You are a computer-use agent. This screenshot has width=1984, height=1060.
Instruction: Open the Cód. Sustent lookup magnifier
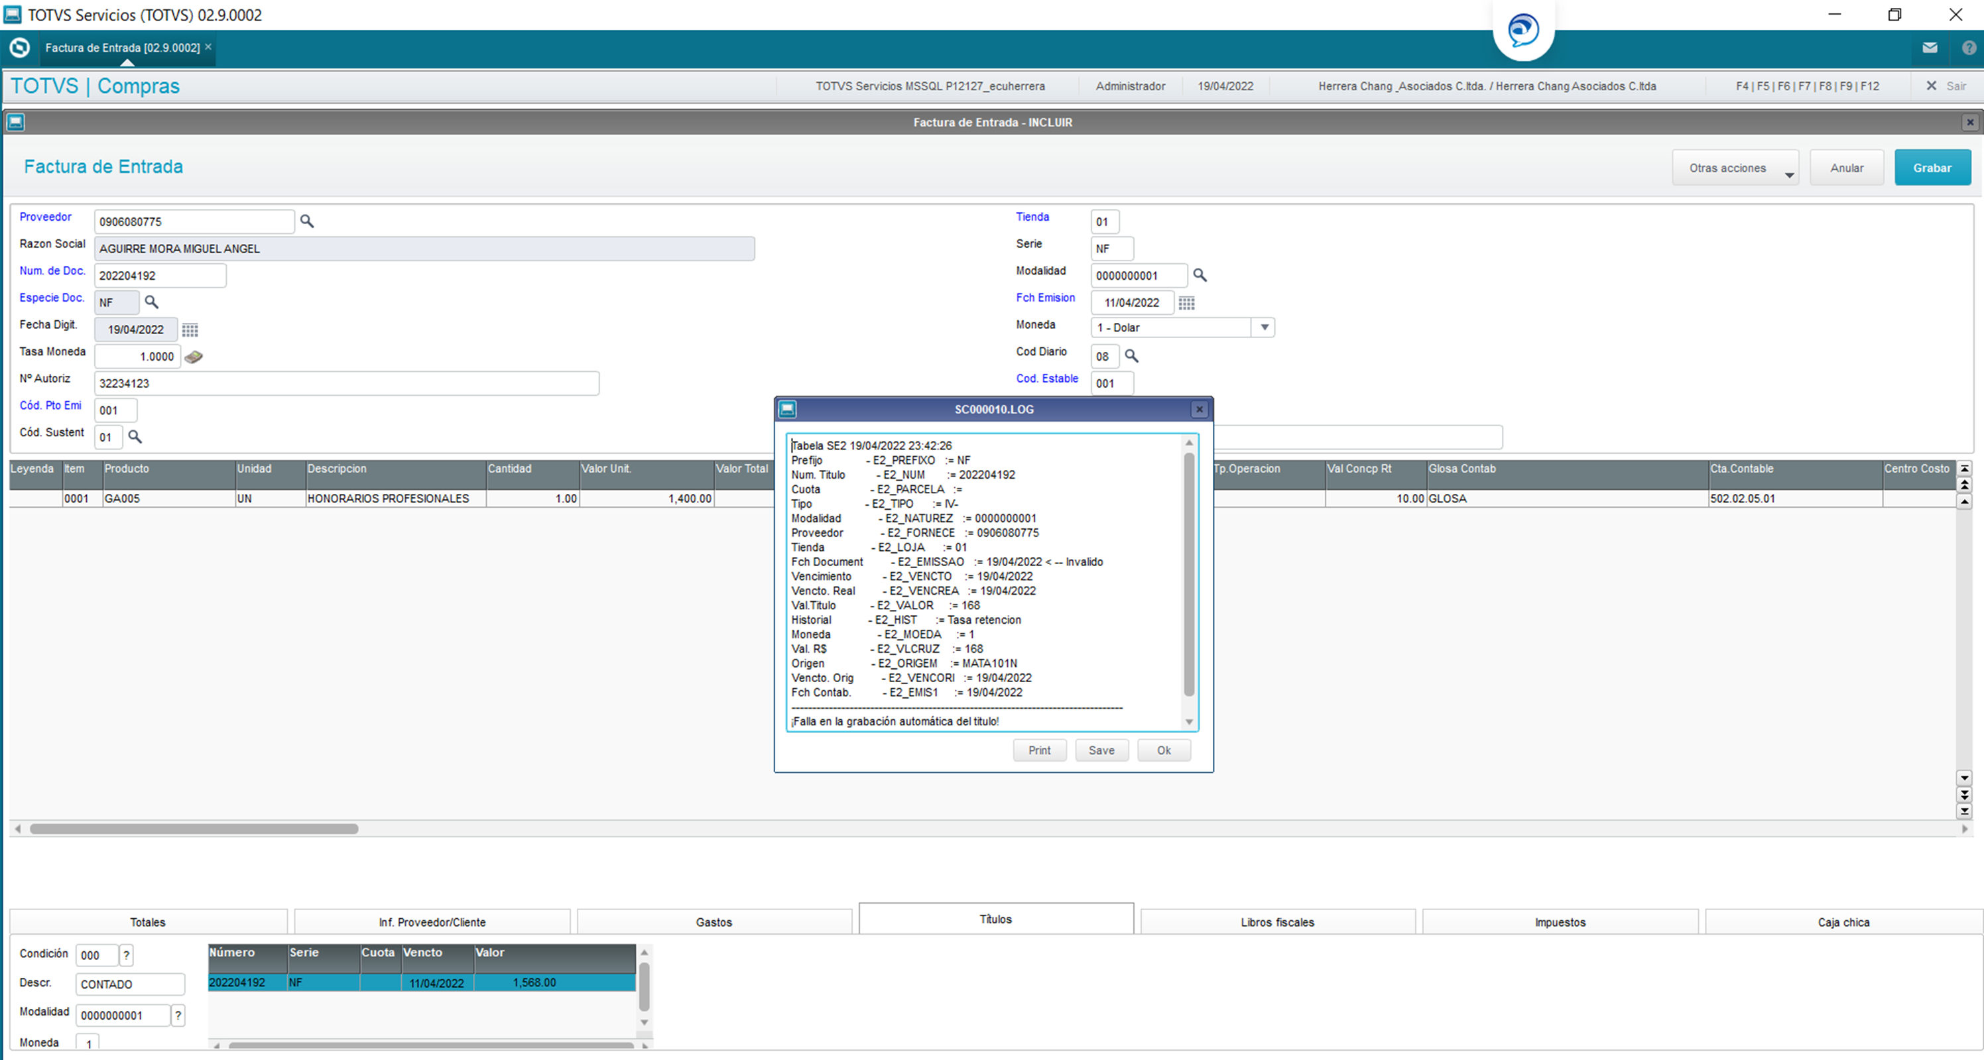click(135, 436)
